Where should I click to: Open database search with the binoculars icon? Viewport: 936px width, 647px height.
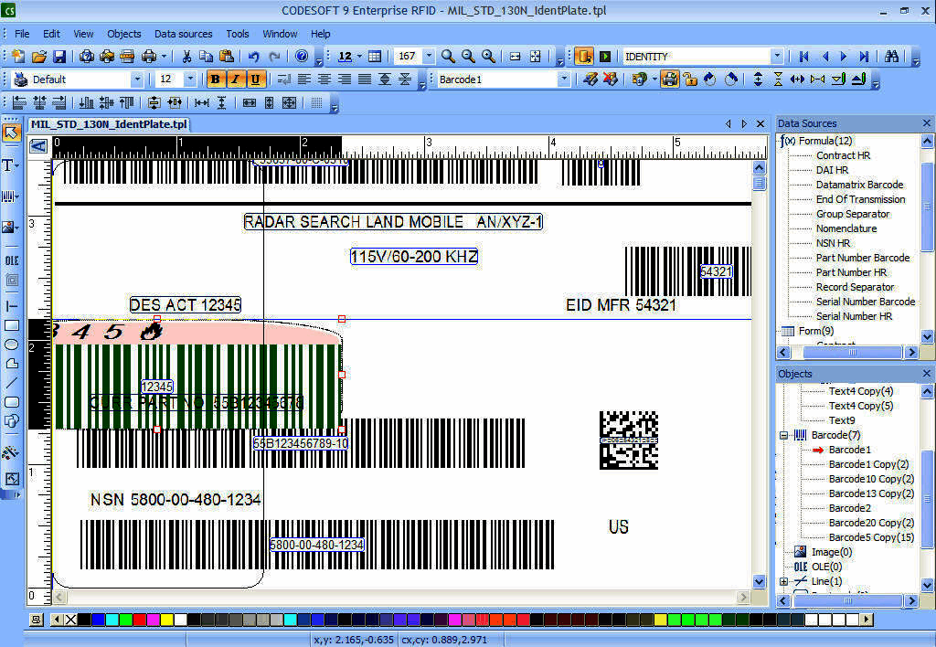(x=892, y=56)
